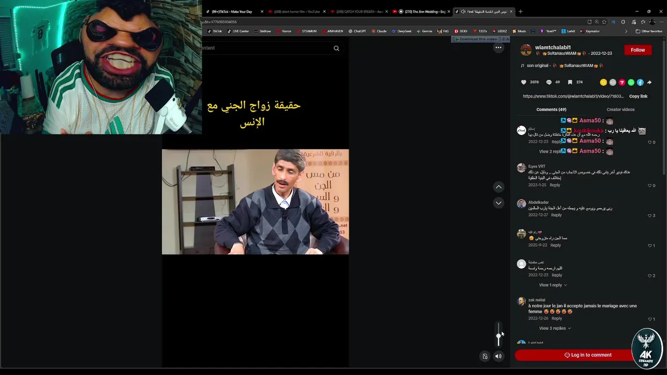Open the STEAMUN bookmark

click(306, 31)
